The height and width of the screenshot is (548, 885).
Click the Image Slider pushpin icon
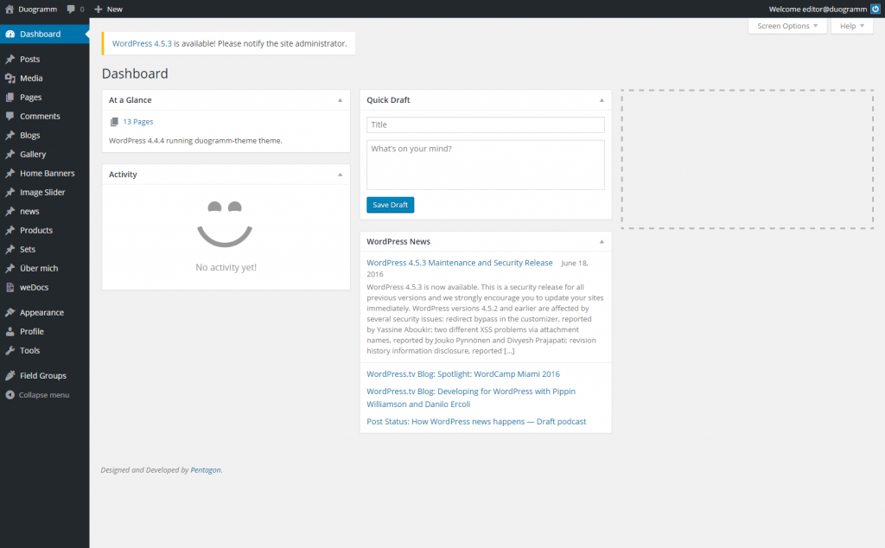point(10,193)
